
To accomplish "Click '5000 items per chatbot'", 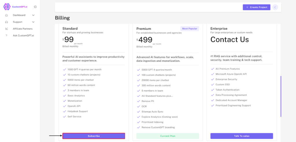I will click(x=81, y=80).
